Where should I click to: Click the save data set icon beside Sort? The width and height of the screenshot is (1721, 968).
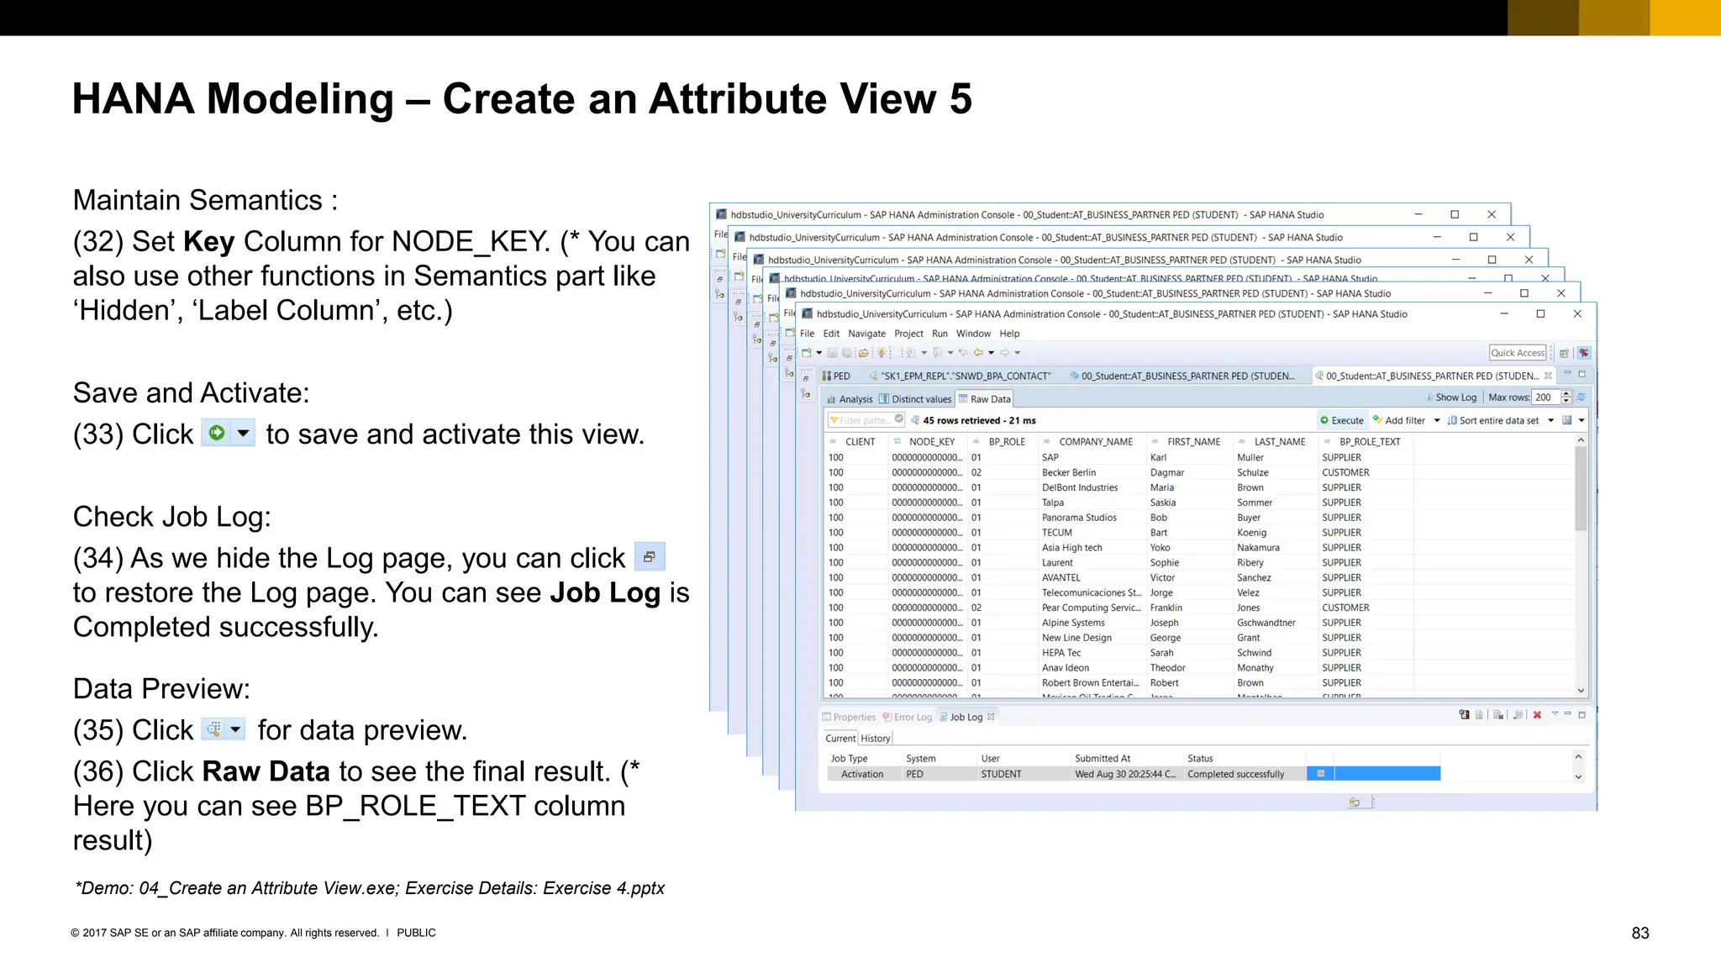(x=1567, y=420)
